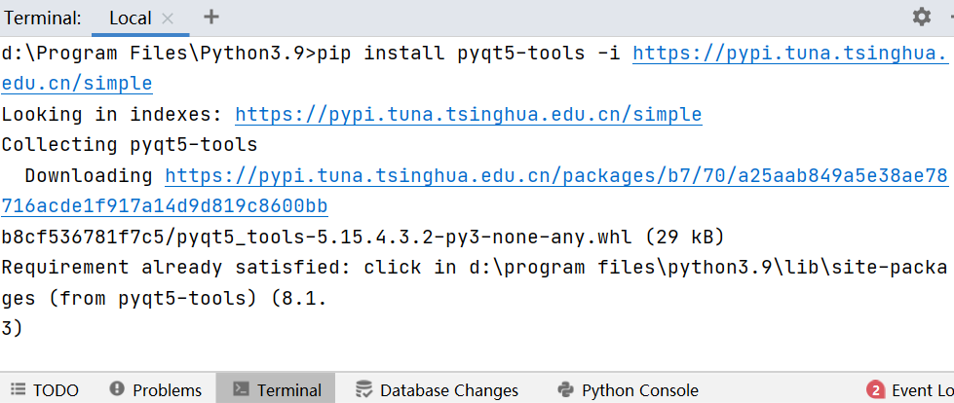Click the Database Changes icon
This screenshot has width=954, height=403.
[x=363, y=389]
